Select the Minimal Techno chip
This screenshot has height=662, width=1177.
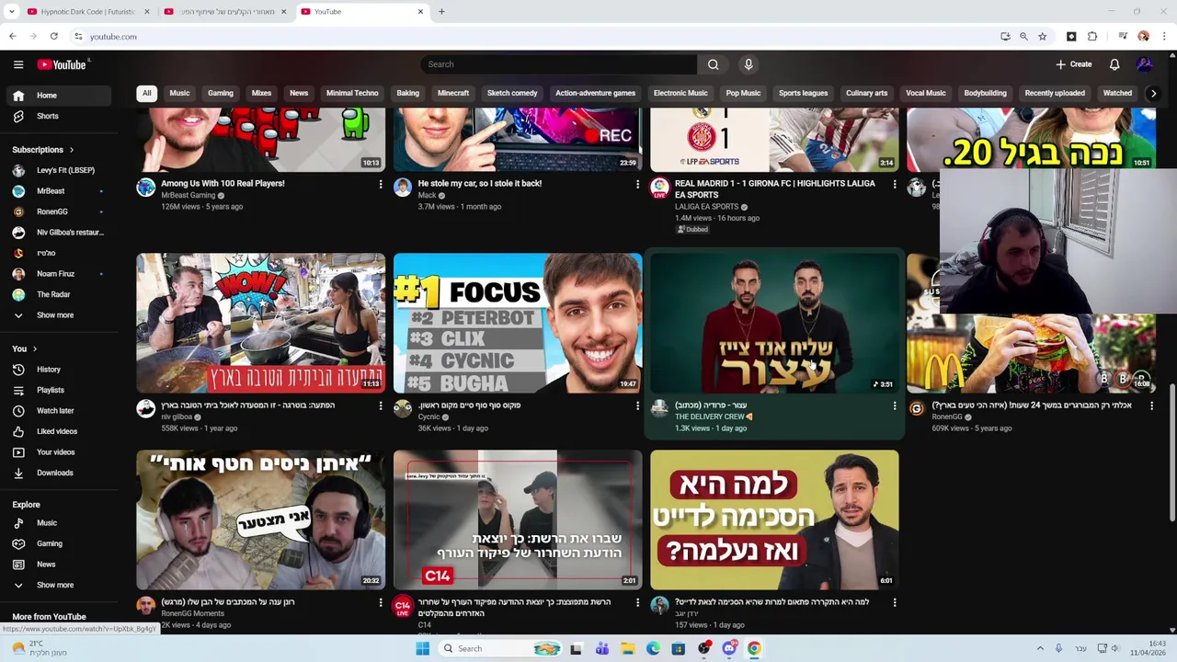tap(352, 93)
